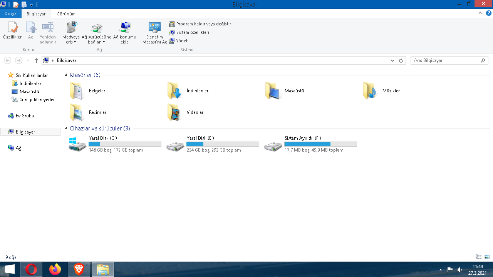Open the Help question mark icon
The image size is (493, 277).
[x=489, y=13]
